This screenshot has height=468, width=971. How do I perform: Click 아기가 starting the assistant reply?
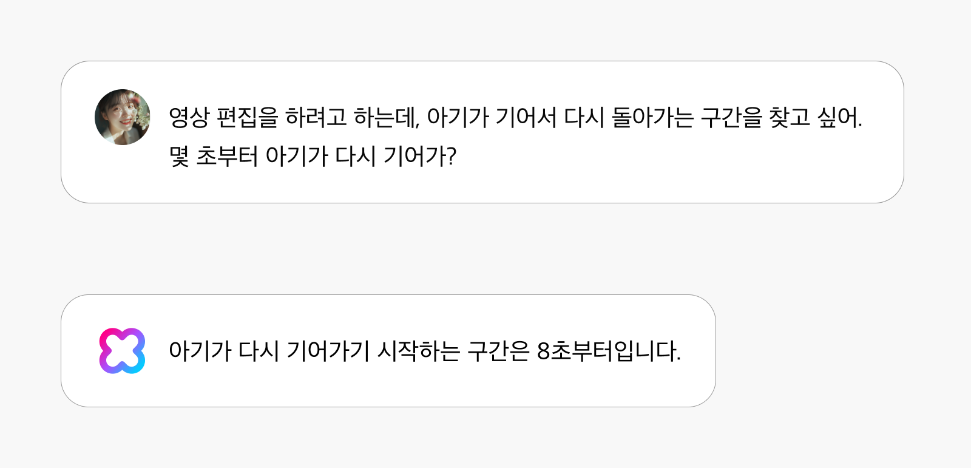click(199, 351)
